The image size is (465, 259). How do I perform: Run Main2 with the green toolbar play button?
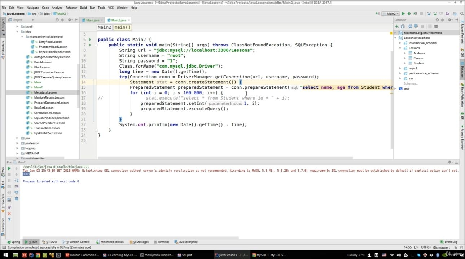tap(403, 14)
